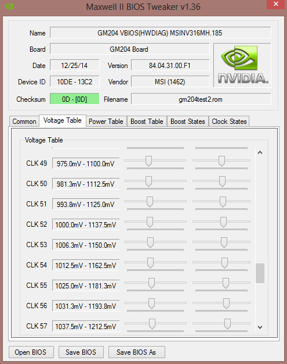Click the Date field 12/25/14
Viewport: 287px width, 364px height.
(74, 66)
